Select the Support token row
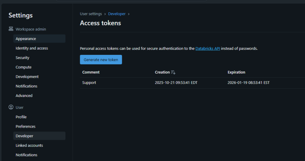The image size is (305, 161). point(89,83)
